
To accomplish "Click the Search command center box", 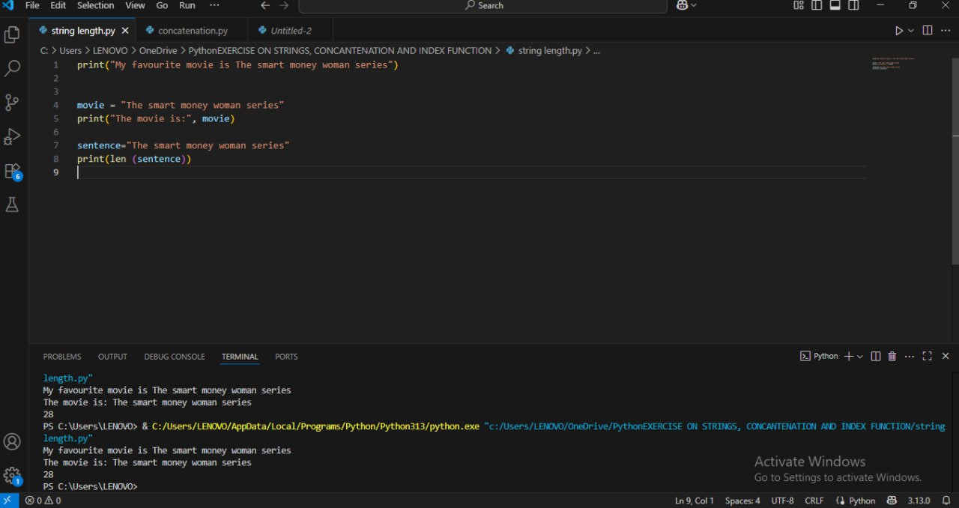I will pyautogui.click(x=482, y=6).
